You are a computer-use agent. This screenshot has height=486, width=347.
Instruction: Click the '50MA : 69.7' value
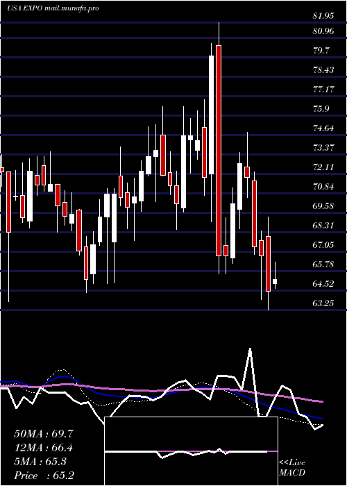coord(44,434)
